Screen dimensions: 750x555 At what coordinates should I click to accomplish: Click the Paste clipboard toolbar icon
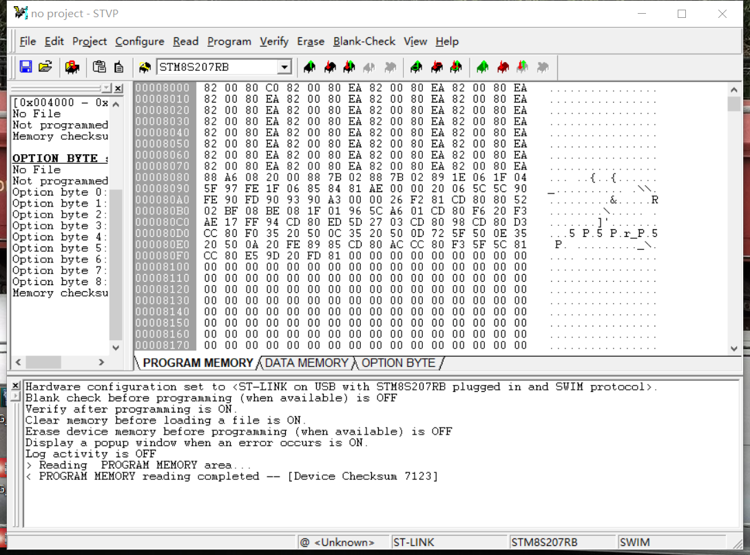point(99,67)
